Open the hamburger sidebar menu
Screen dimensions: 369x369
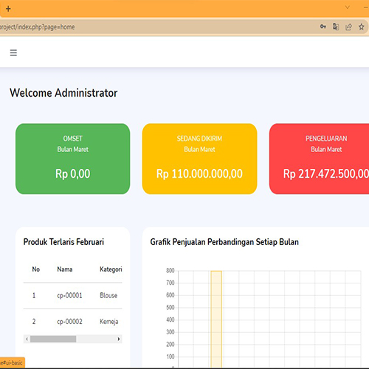13,52
